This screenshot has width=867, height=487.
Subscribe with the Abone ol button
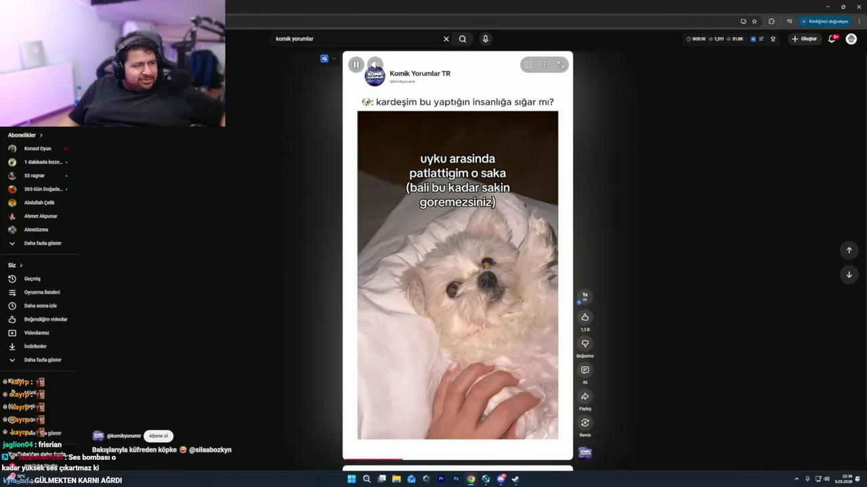point(158,436)
